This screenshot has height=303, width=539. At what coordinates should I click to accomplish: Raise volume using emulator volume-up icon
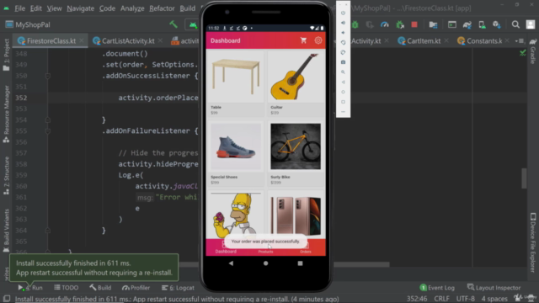pyautogui.click(x=343, y=23)
